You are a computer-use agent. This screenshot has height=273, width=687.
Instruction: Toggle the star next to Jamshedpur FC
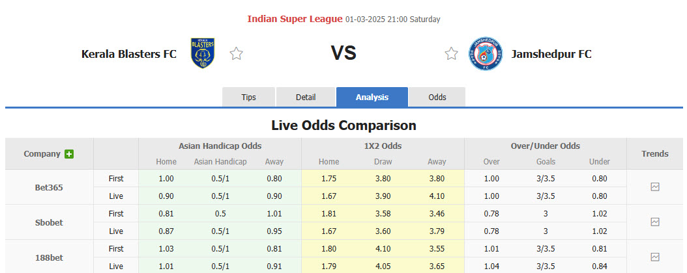(451, 54)
